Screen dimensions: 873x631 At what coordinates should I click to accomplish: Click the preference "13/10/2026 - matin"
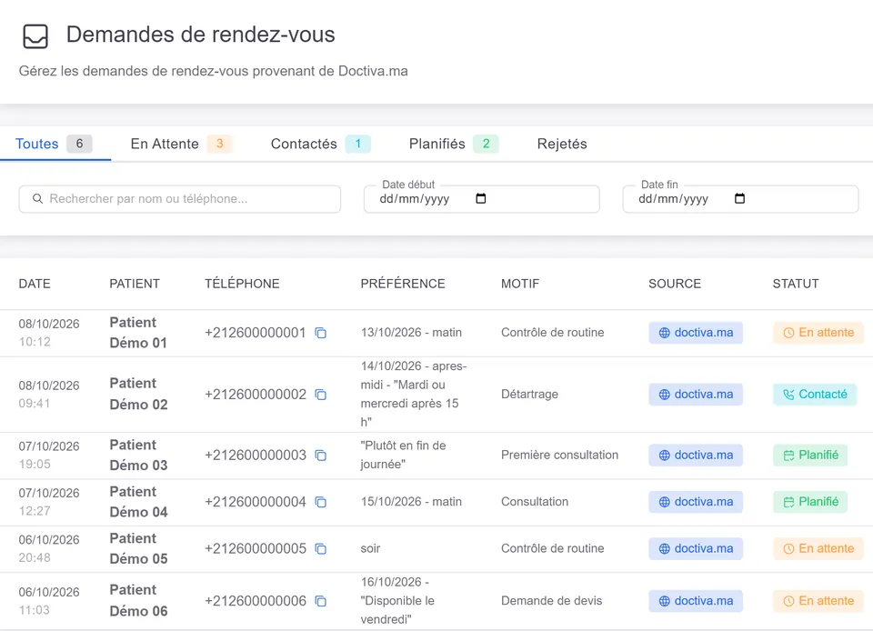click(411, 332)
